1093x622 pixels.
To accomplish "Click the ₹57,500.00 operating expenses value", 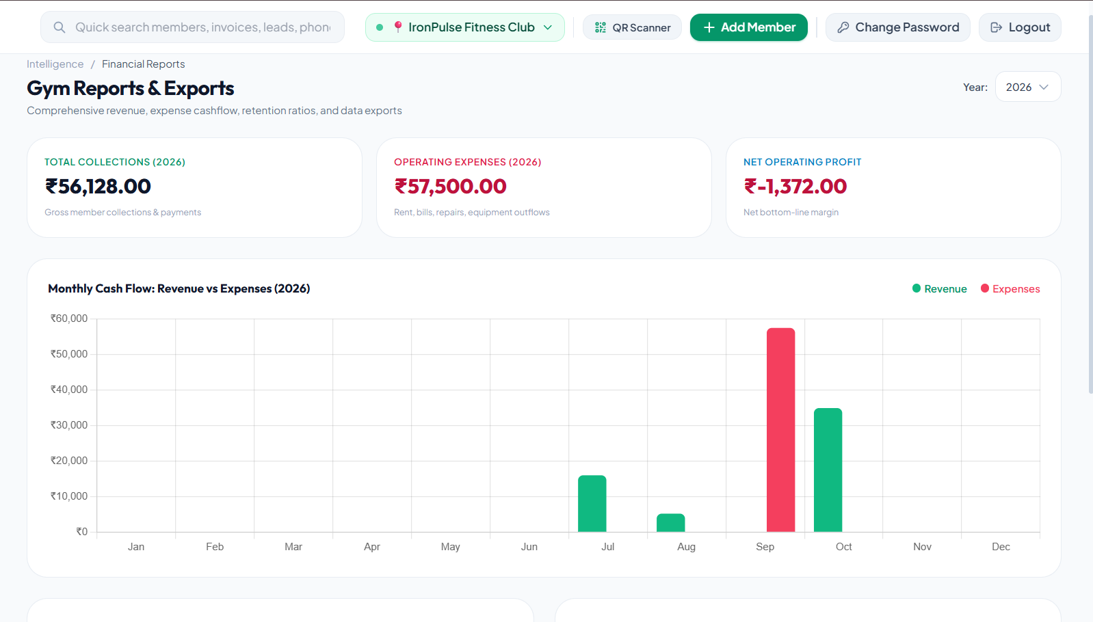I will (x=450, y=186).
